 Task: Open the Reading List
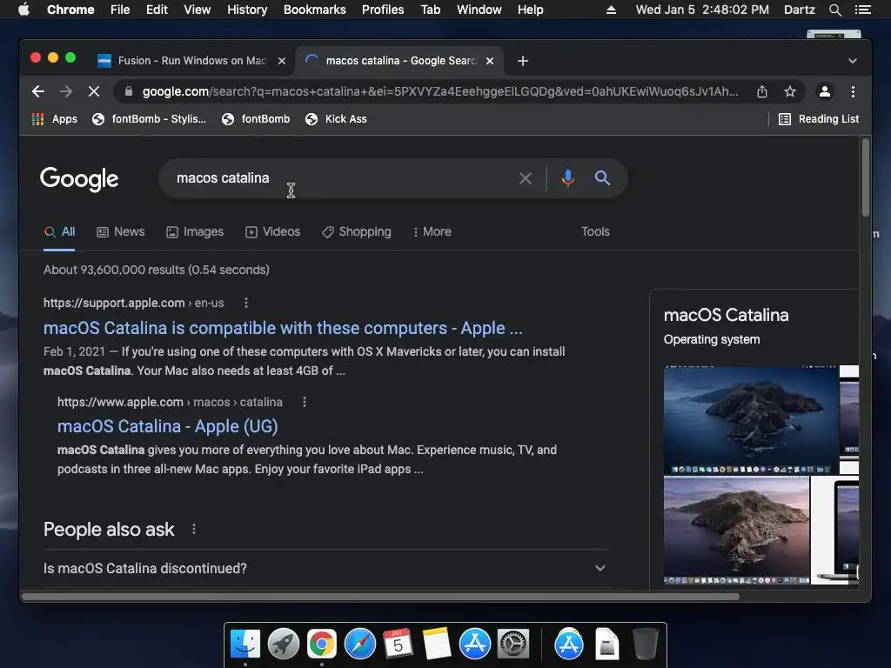coord(819,118)
